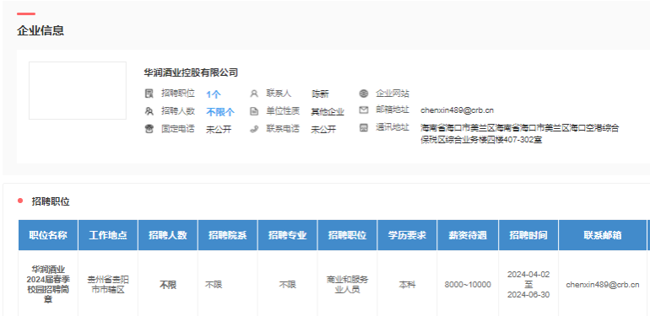Click the 联系电话 handset icon
The height and width of the screenshot is (316, 650).
point(254,129)
